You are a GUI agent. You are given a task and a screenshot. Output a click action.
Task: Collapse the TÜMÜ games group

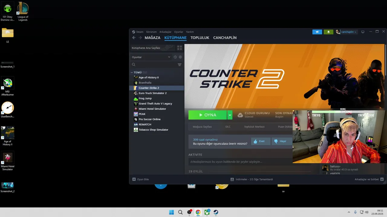[x=132, y=72]
